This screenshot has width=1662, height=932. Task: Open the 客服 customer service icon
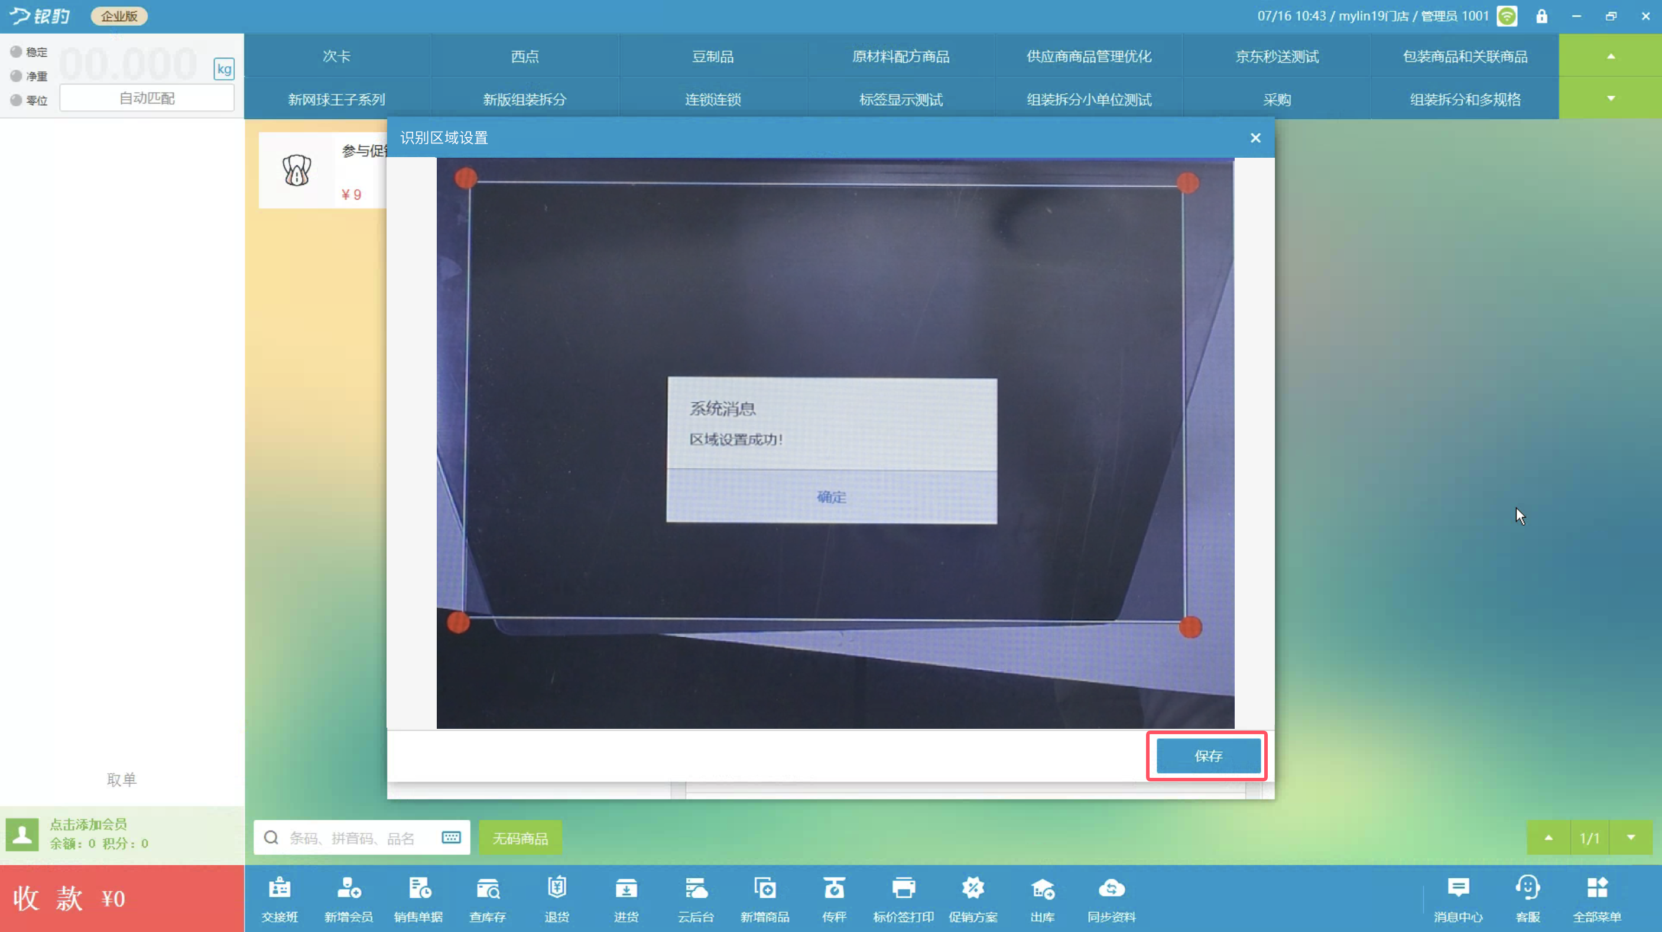tap(1528, 898)
